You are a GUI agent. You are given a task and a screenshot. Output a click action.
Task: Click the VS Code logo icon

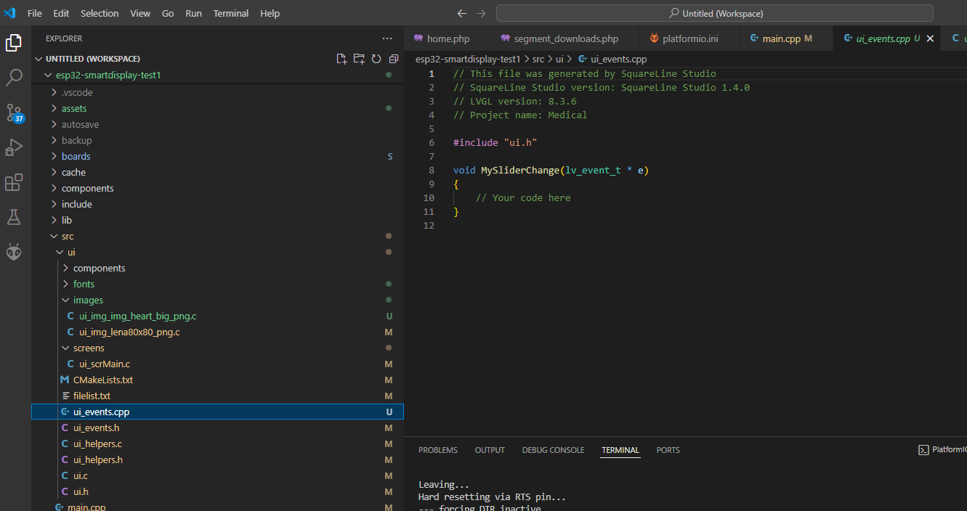[x=9, y=13]
